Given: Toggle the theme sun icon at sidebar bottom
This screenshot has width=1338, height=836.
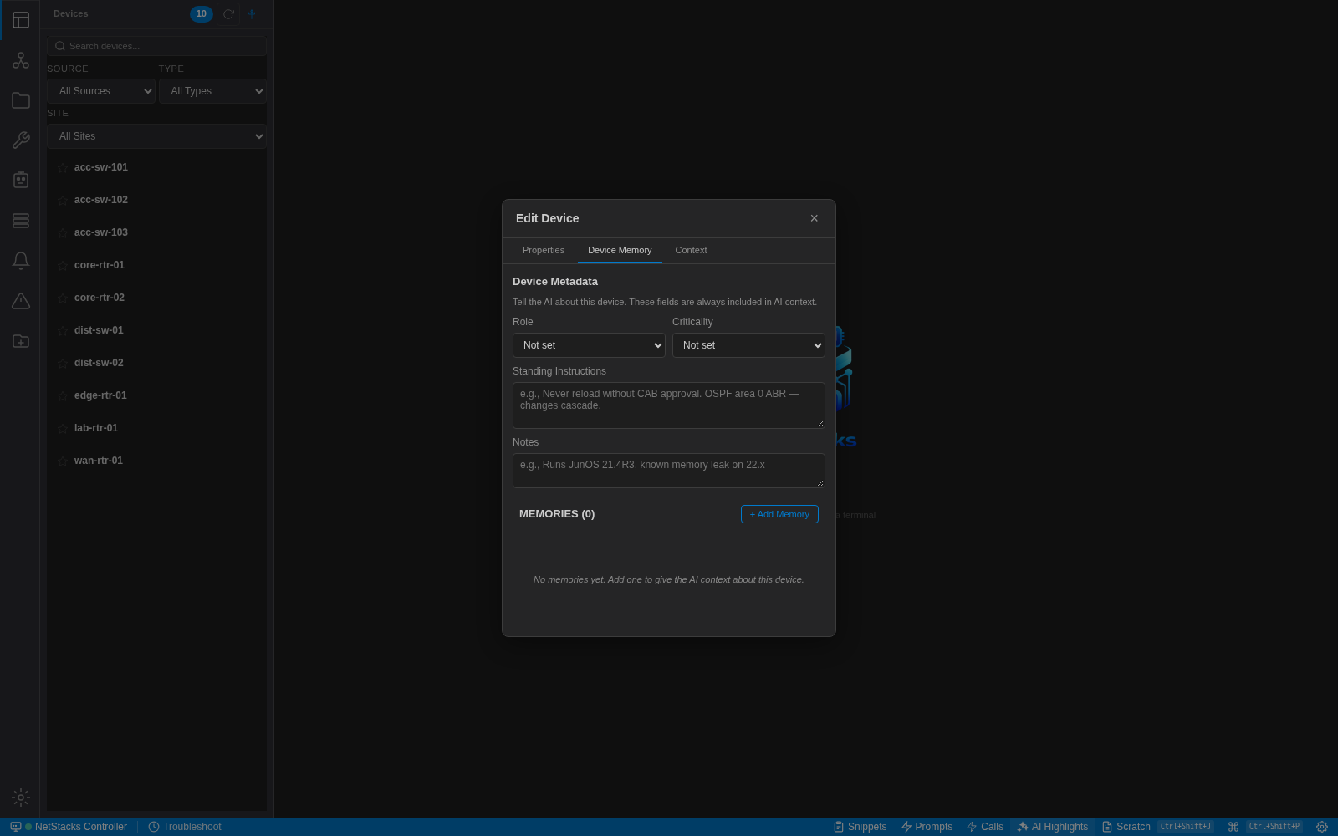Looking at the screenshot, I should pos(21,798).
